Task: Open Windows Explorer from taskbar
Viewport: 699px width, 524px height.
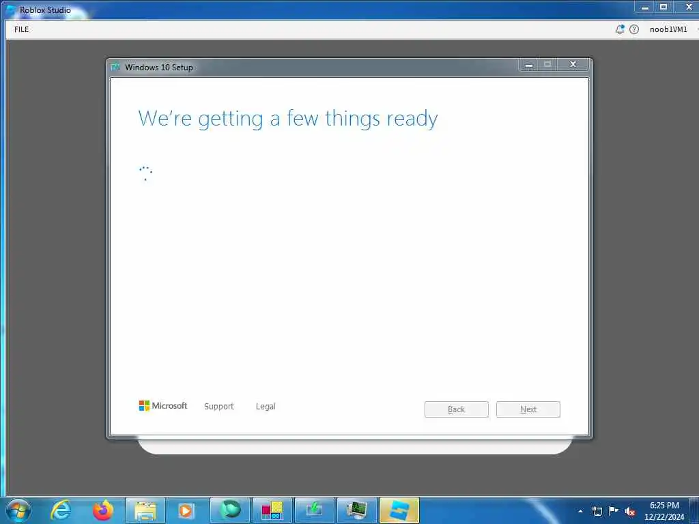Action: (145, 510)
